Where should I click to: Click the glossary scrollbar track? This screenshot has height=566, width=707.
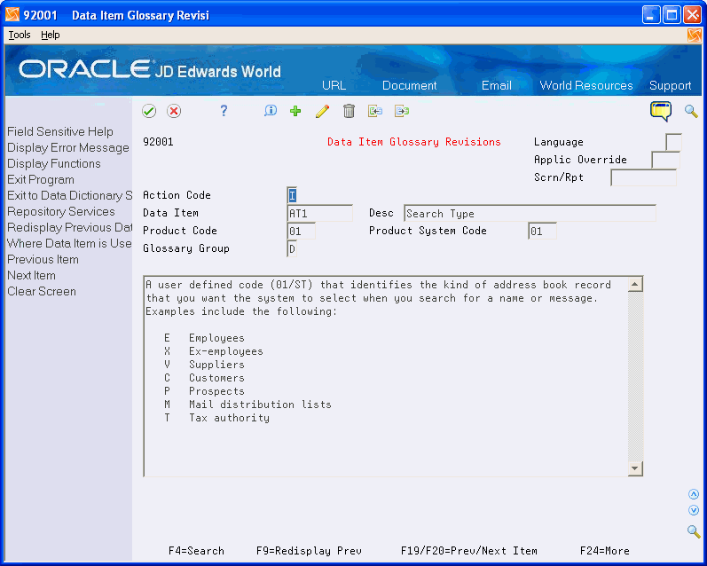coord(635,376)
